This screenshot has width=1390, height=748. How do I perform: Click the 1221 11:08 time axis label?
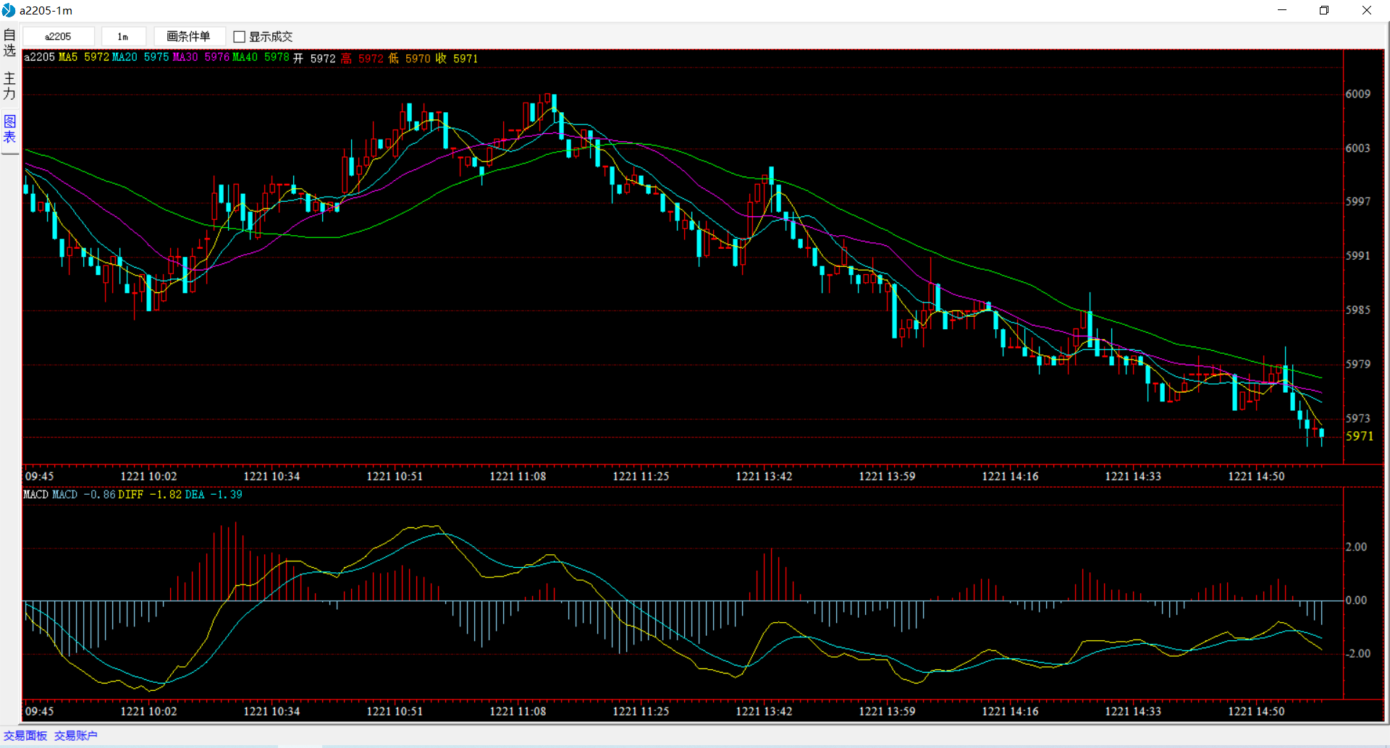click(518, 477)
